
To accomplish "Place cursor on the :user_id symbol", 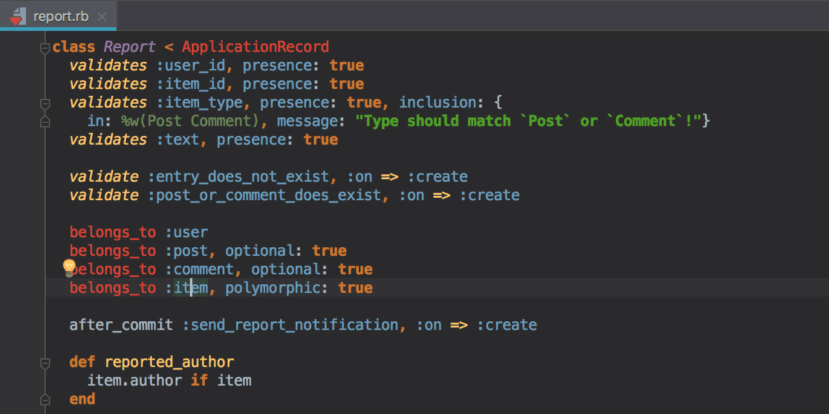I will (x=191, y=65).
